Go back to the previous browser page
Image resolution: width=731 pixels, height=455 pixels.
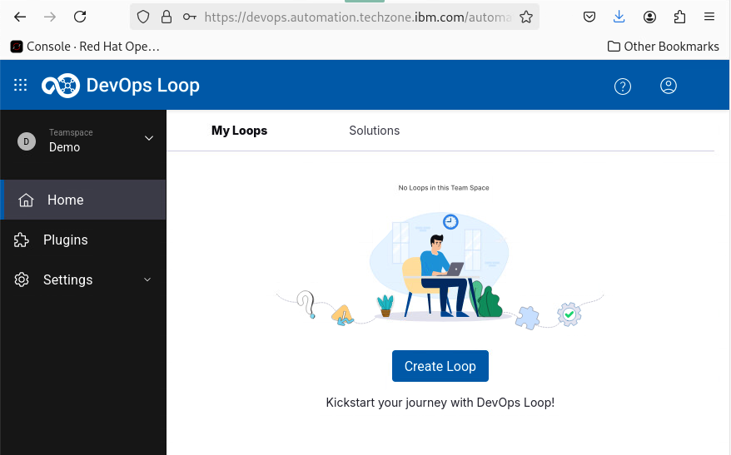(x=20, y=17)
